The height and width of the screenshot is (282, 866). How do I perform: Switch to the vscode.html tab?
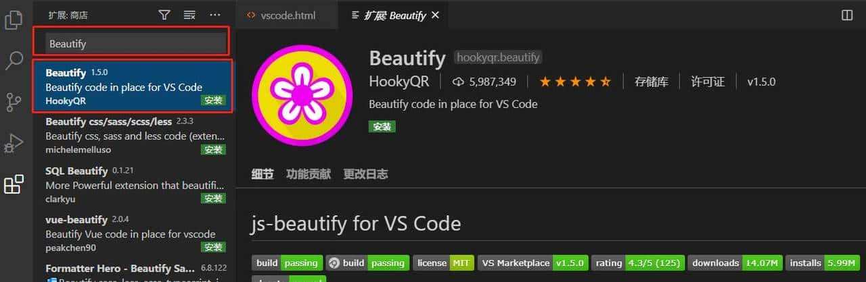(288, 15)
